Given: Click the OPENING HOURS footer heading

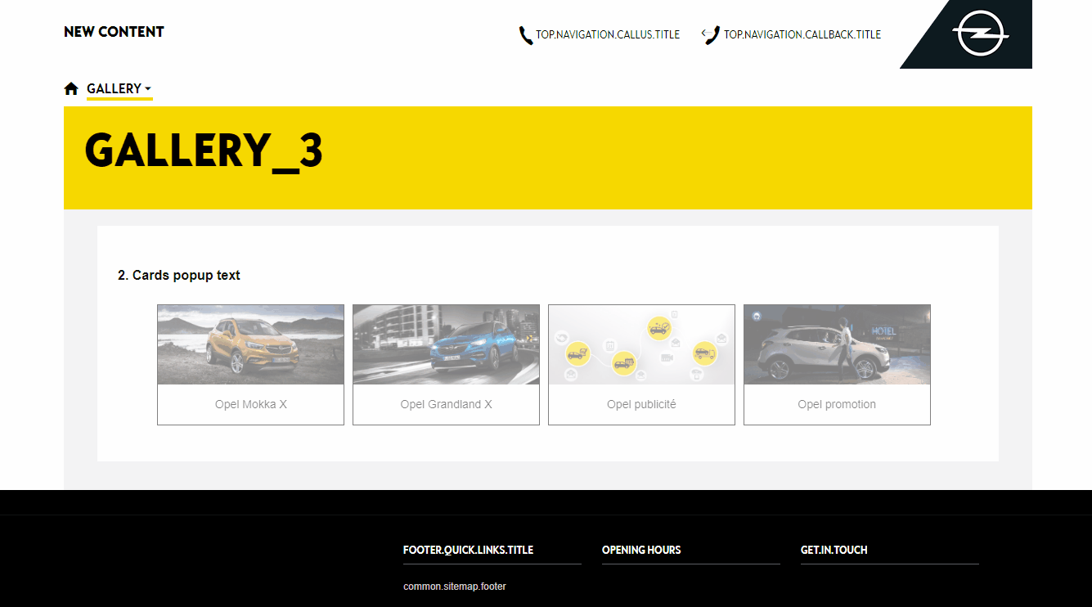Looking at the screenshot, I should coord(641,550).
